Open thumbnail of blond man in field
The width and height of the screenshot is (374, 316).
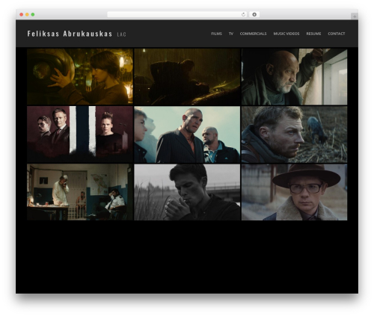[294, 134]
